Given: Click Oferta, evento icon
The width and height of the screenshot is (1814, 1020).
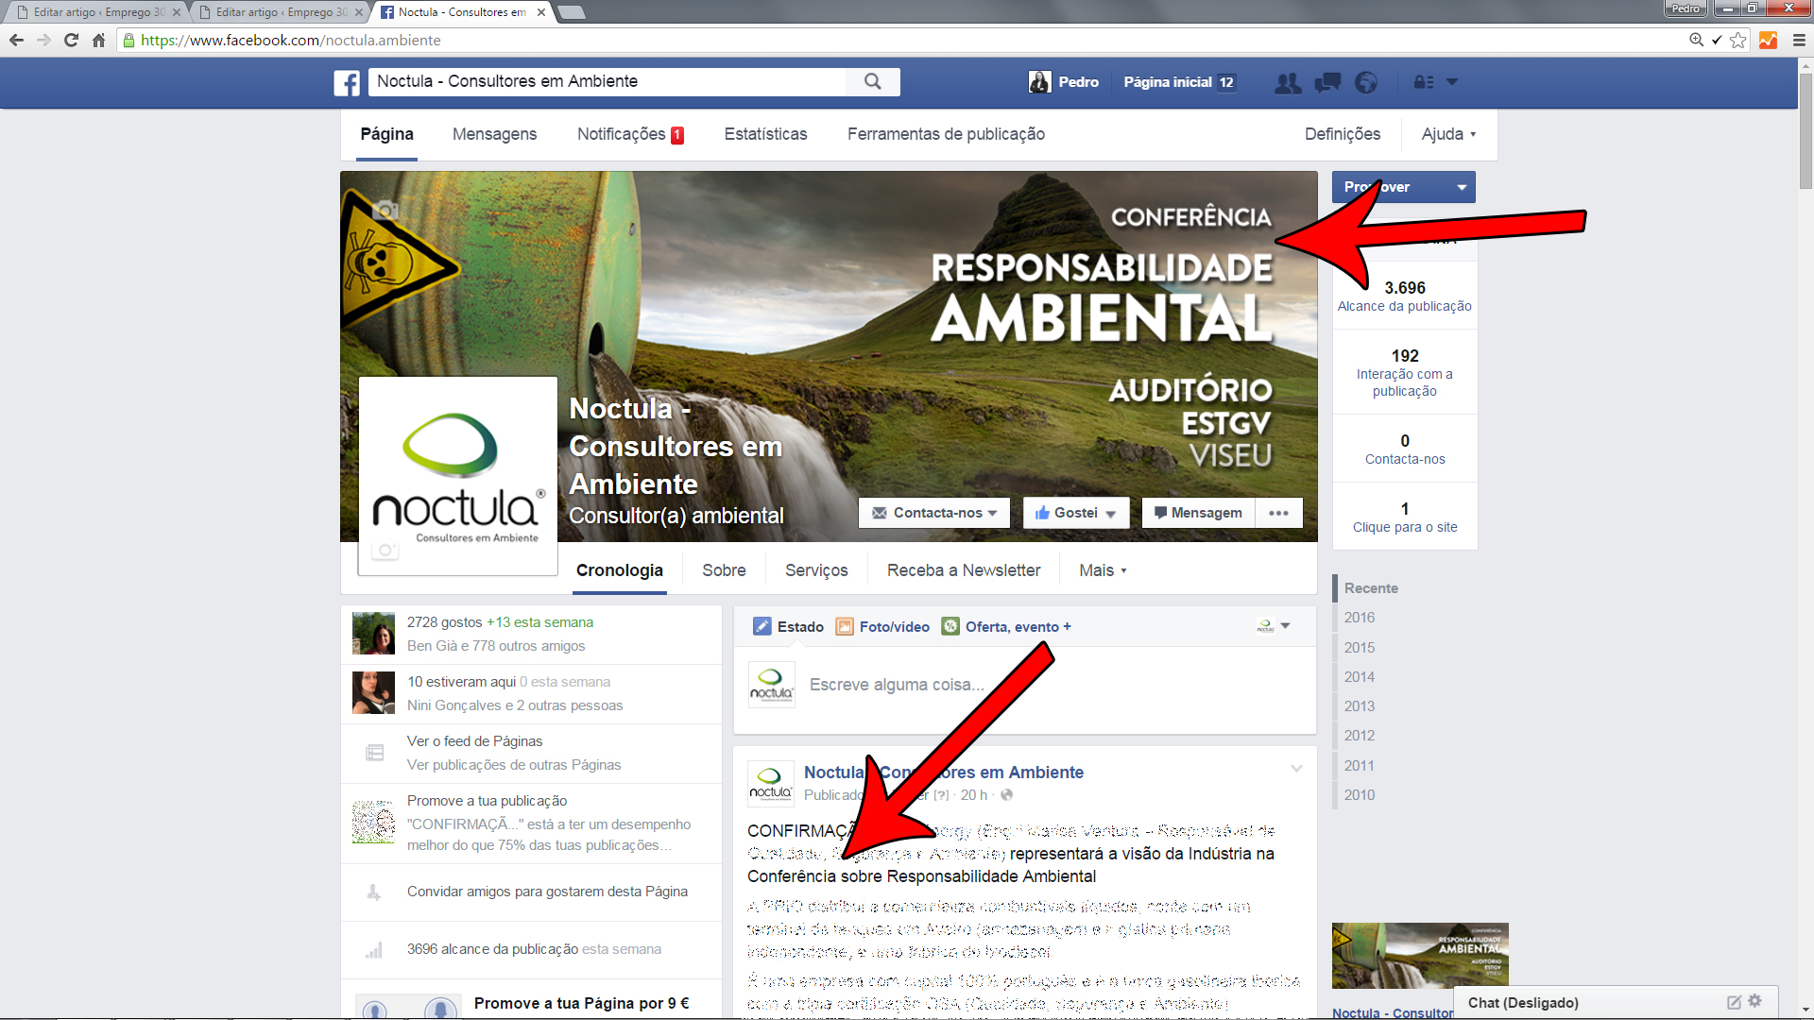Looking at the screenshot, I should pyautogui.click(x=950, y=626).
